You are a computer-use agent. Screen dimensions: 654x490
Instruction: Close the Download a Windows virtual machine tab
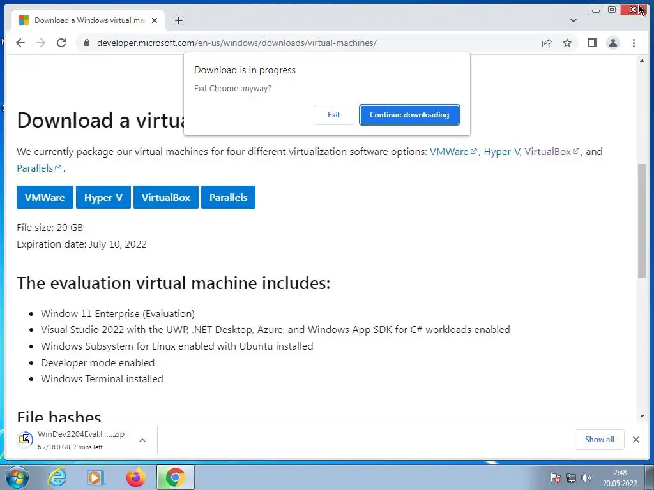pos(155,20)
